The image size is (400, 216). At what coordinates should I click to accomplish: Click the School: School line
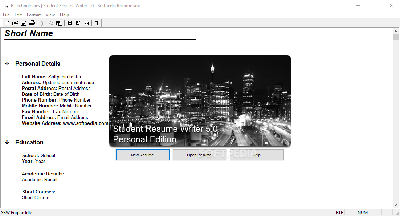click(38, 156)
